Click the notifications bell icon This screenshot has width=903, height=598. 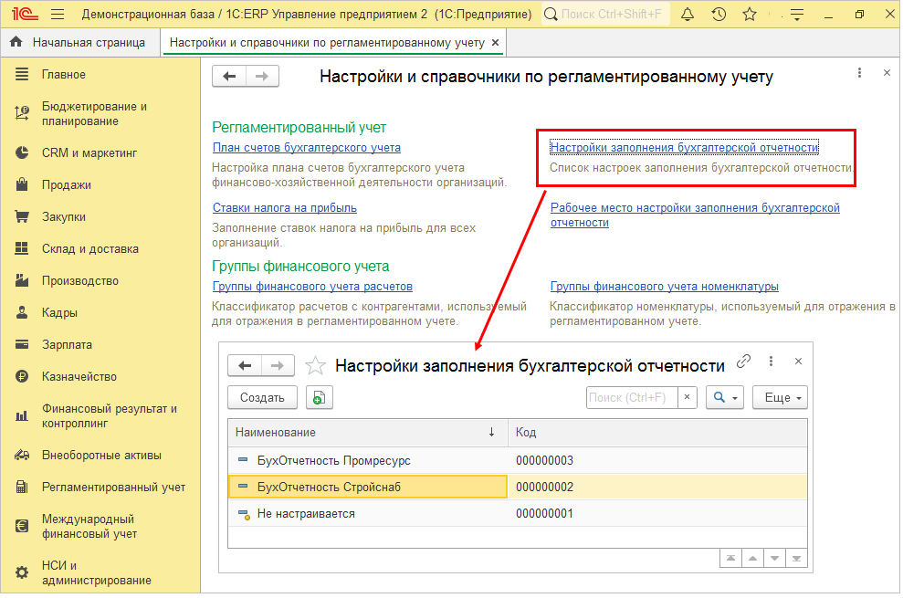tap(688, 15)
